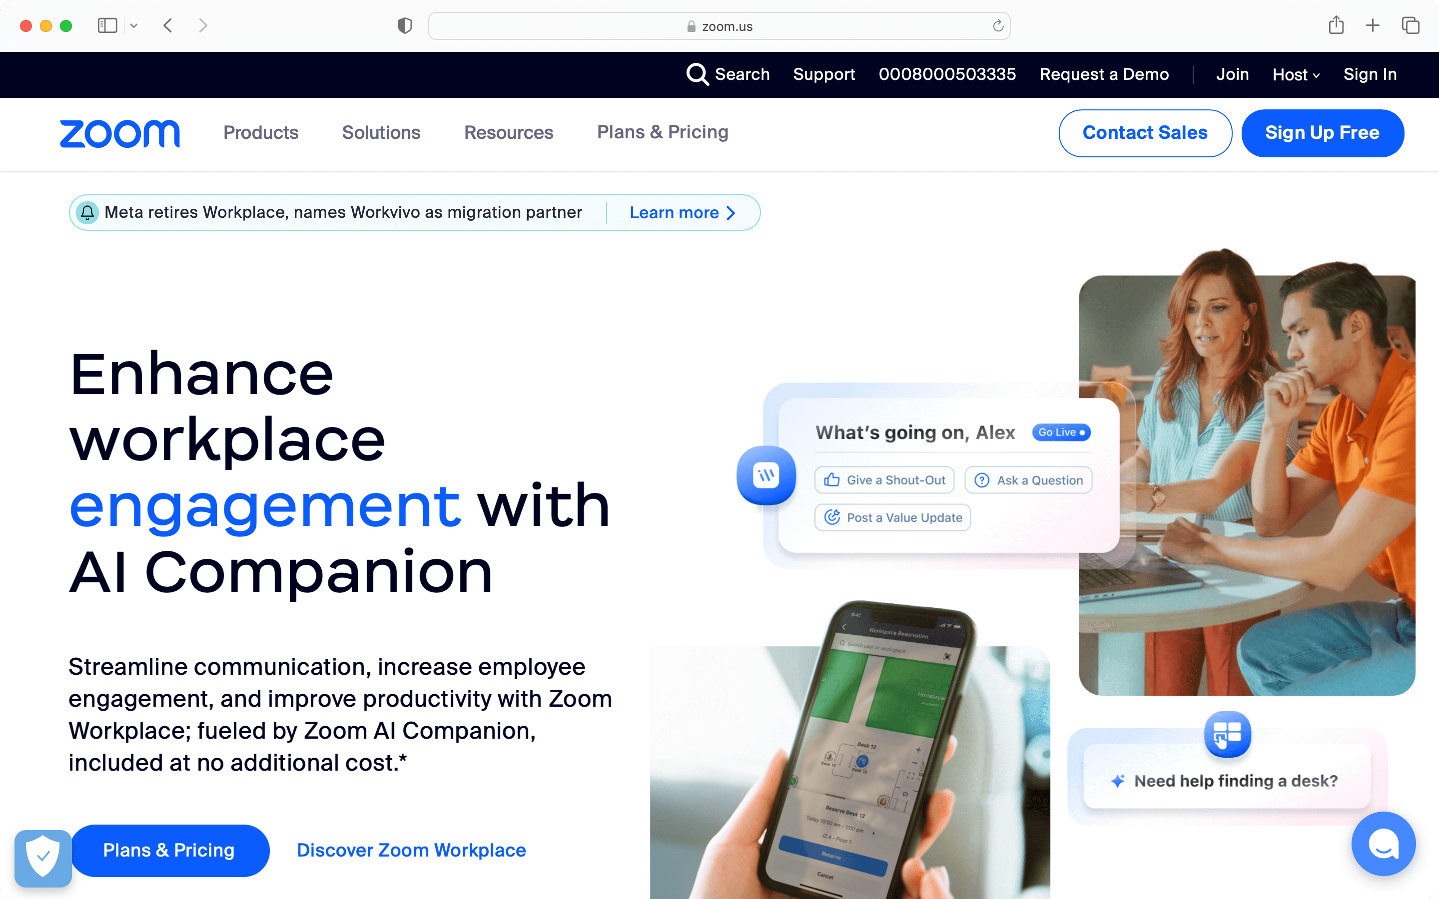Image resolution: width=1439 pixels, height=899 pixels.
Task: Show the tab overview icon
Action: tap(1411, 25)
